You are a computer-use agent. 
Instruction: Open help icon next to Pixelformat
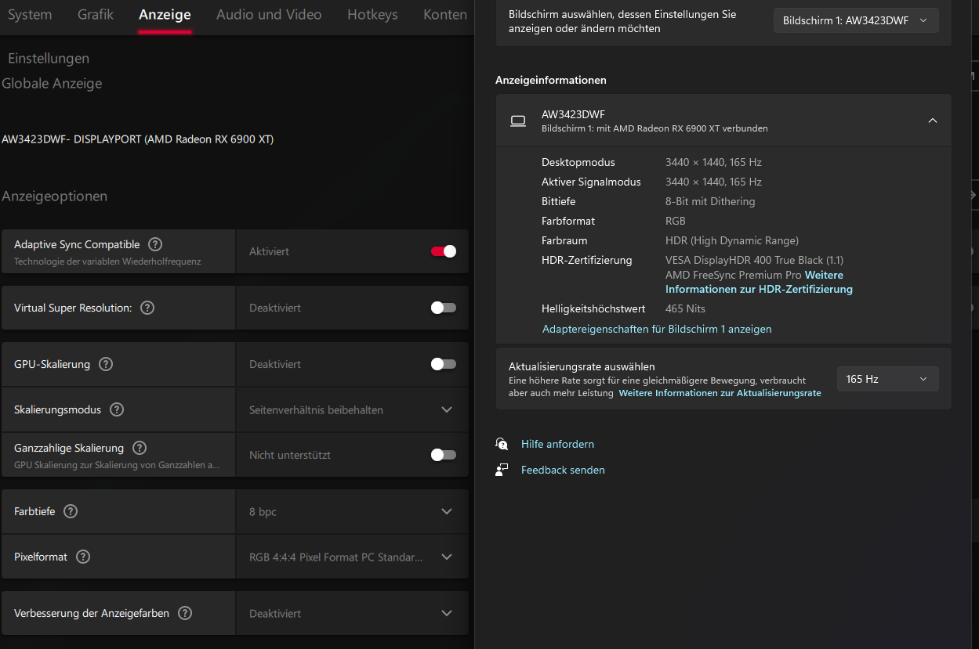point(83,557)
